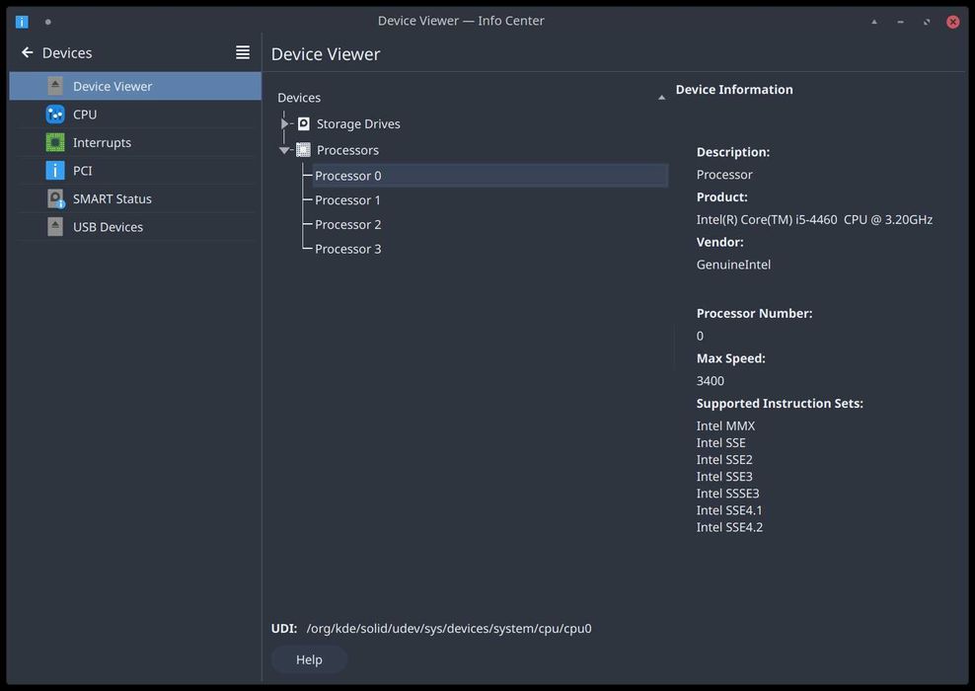Viewport: 975px width, 691px height.
Task: Go back using the Devices arrow
Action: coord(27,53)
